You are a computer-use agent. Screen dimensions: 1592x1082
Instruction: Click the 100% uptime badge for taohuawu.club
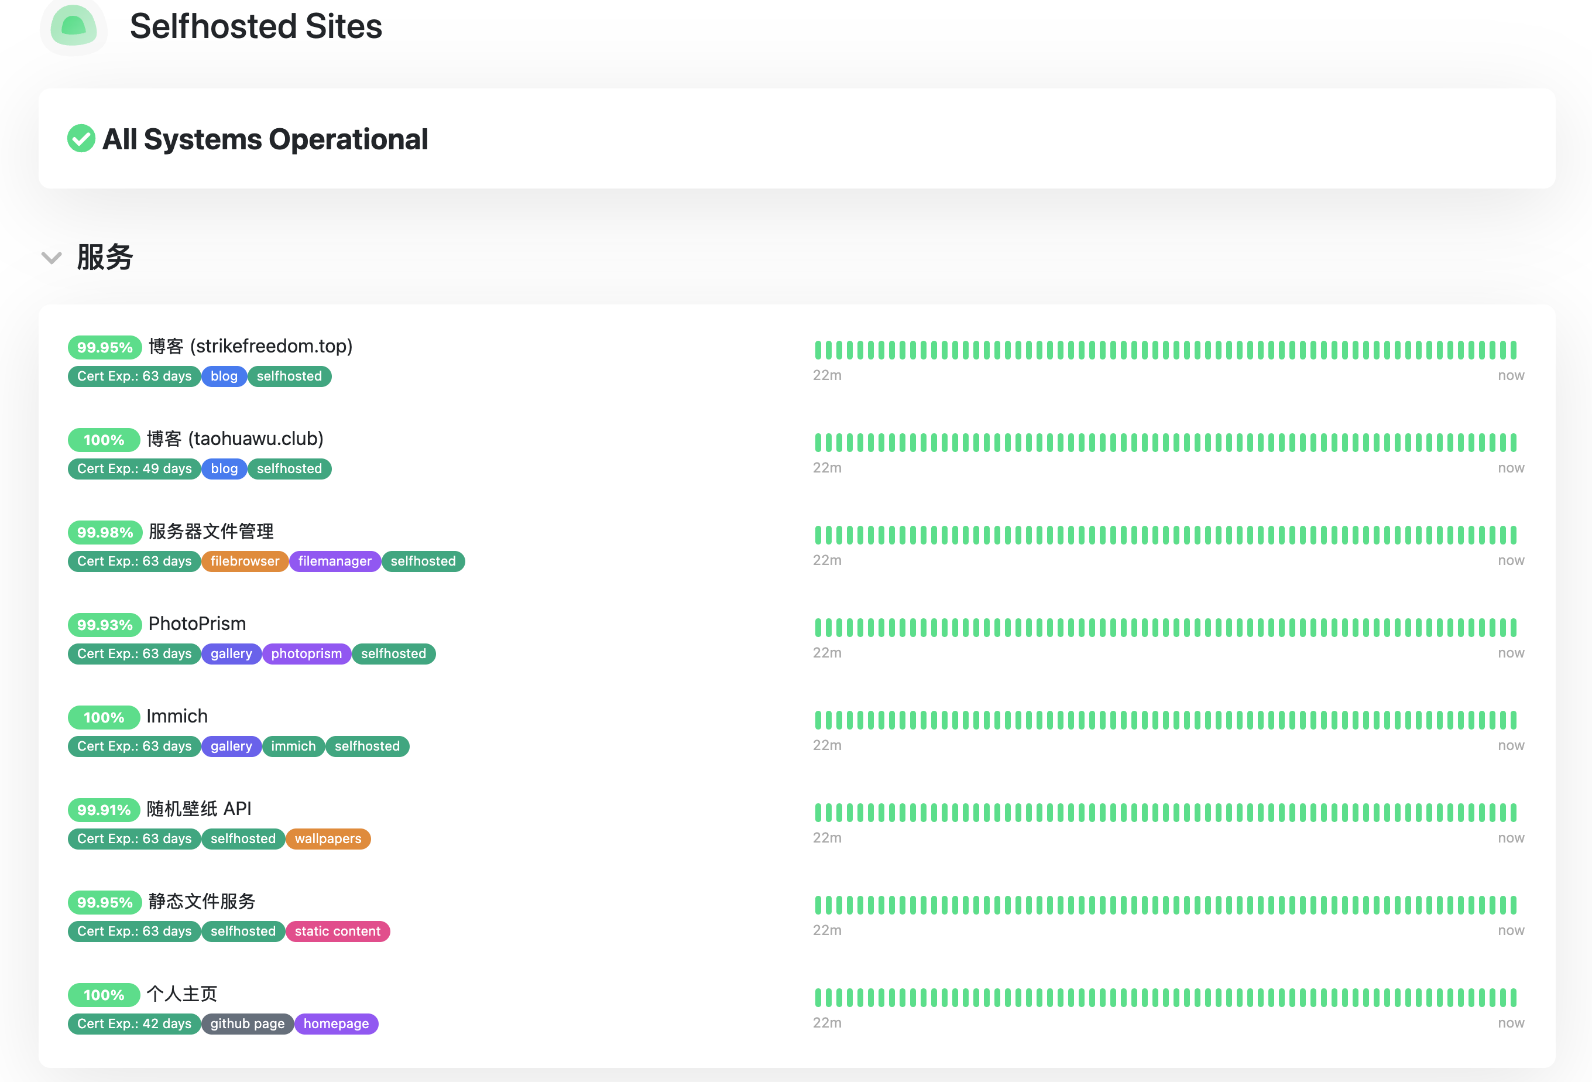[x=104, y=440]
